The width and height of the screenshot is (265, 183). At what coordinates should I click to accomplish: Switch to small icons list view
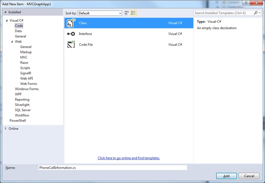point(133,13)
